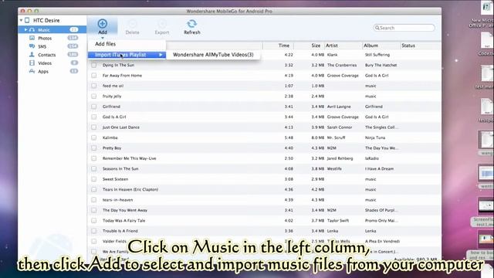The width and height of the screenshot is (494, 278).
Task: Tick checkbox for tears-in-heaven
Action: (x=94, y=200)
